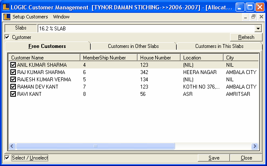The width and height of the screenshot is (267, 166).
Task: Click the horizontal scrollbar thumb
Action: pyautogui.click(x=95, y=146)
